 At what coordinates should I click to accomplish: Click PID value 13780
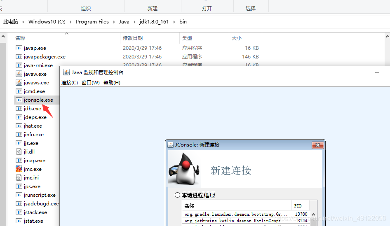(301, 214)
